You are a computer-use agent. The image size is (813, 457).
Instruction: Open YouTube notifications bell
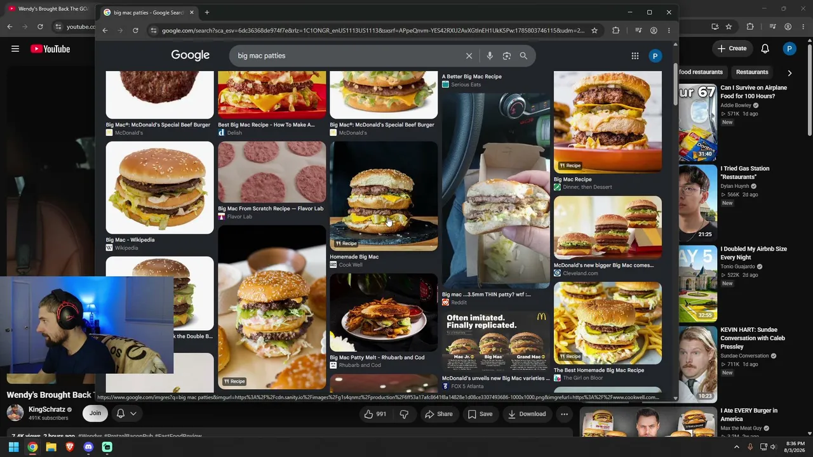click(x=765, y=49)
